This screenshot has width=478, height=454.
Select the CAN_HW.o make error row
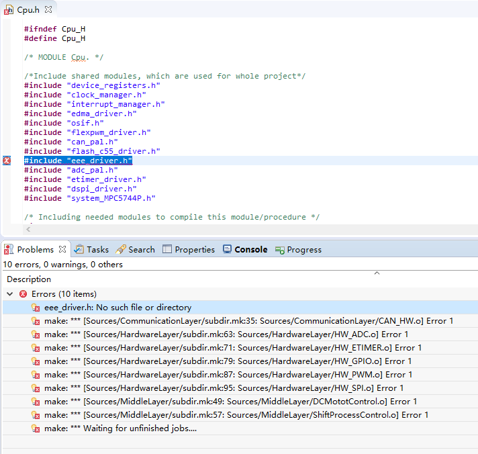(x=240, y=321)
